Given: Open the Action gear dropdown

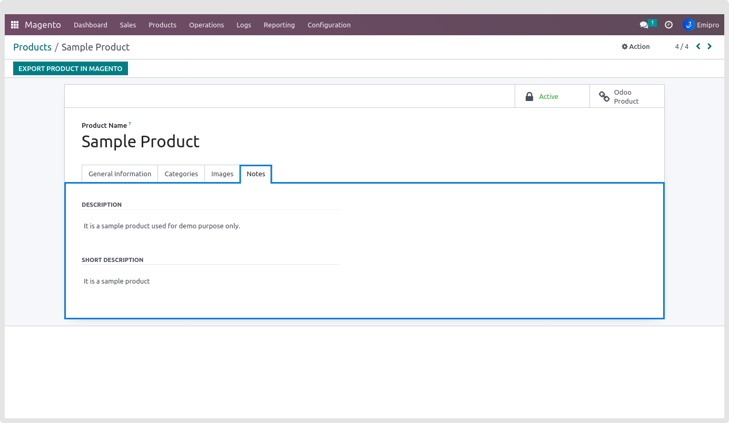Looking at the screenshot, I should point(636,47).
